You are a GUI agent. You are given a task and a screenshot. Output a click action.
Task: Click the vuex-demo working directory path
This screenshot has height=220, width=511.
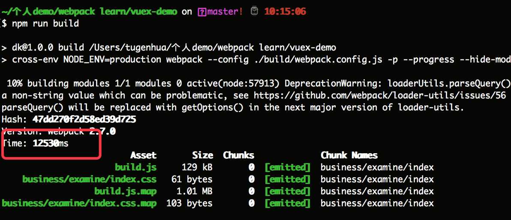pos(89,12)
